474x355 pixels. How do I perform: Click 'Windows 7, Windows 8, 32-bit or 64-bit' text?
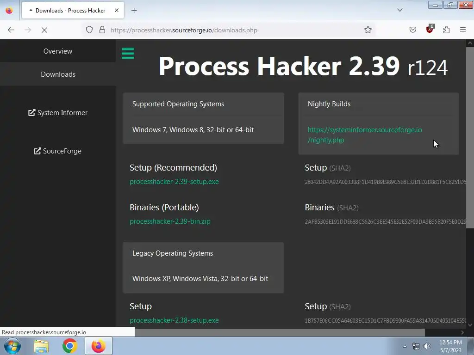(193, 130)
